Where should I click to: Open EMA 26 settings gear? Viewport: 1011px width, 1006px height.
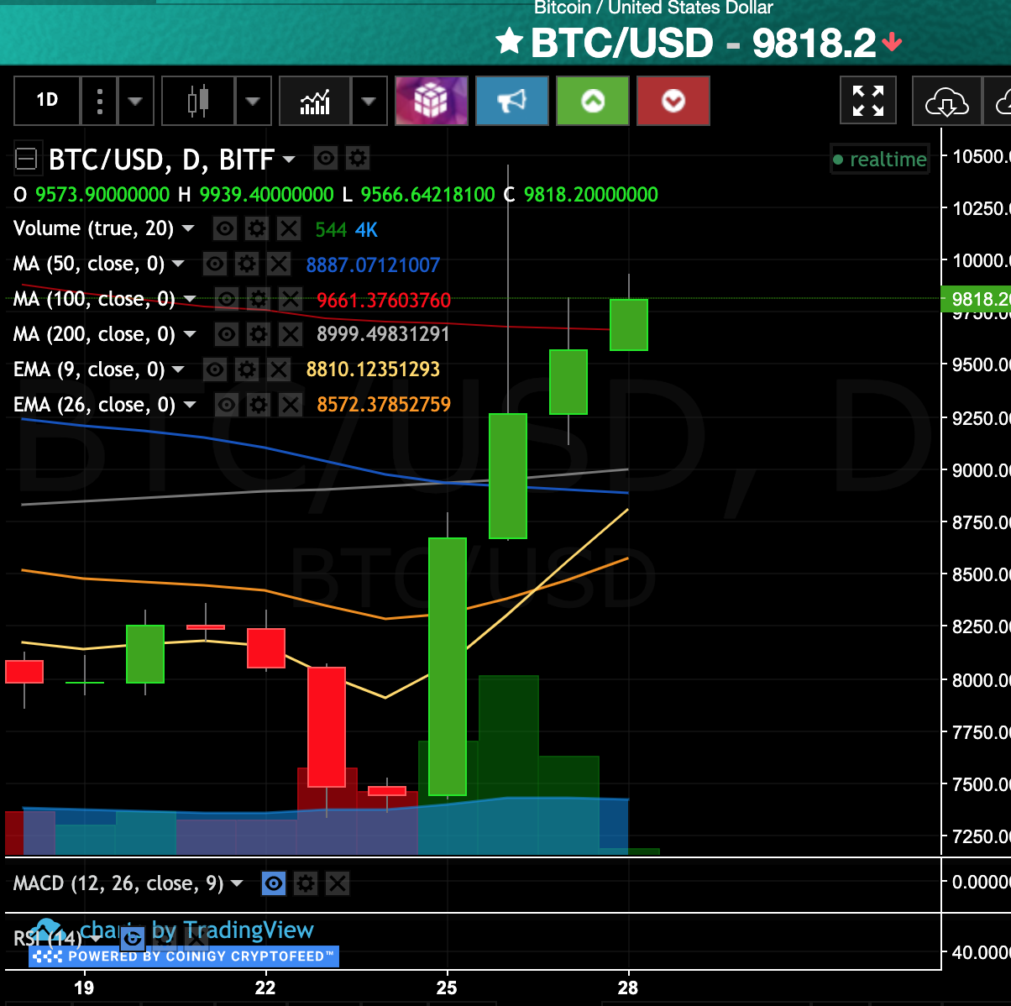pyautogui.click(x=258, y=405)
